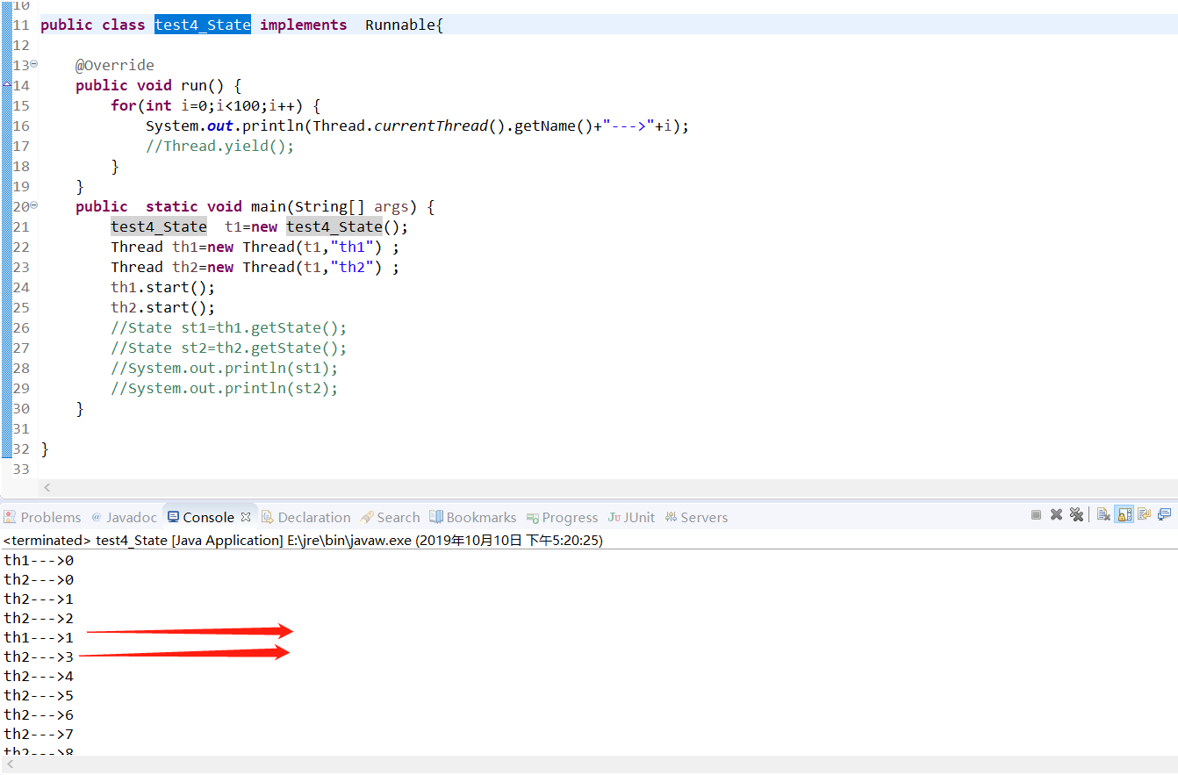Screen dimensions: 1178x775
Task: Click the th1.start(); statement
Action: click(x=163, y=287)
